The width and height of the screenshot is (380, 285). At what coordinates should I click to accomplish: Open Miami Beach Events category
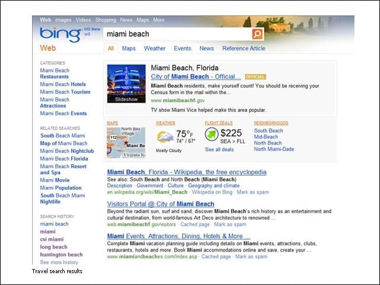pos(64,113)
